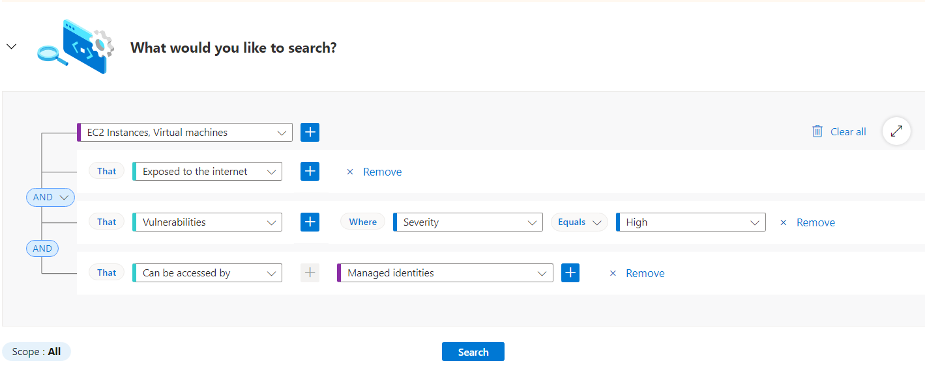Change the Scope: All setting
Image resolution: width=925 pixels, height=372 pixels.
click(37, 351)
